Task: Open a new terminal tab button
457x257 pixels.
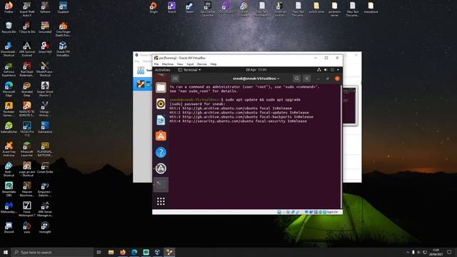Action: click(175, 79)
